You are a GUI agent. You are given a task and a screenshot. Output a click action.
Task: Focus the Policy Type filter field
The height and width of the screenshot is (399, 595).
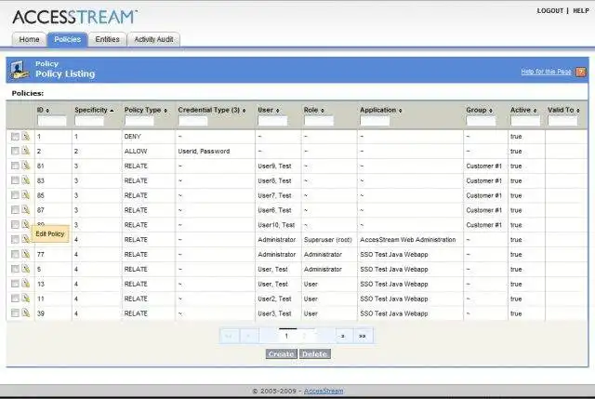coord(139,121)
